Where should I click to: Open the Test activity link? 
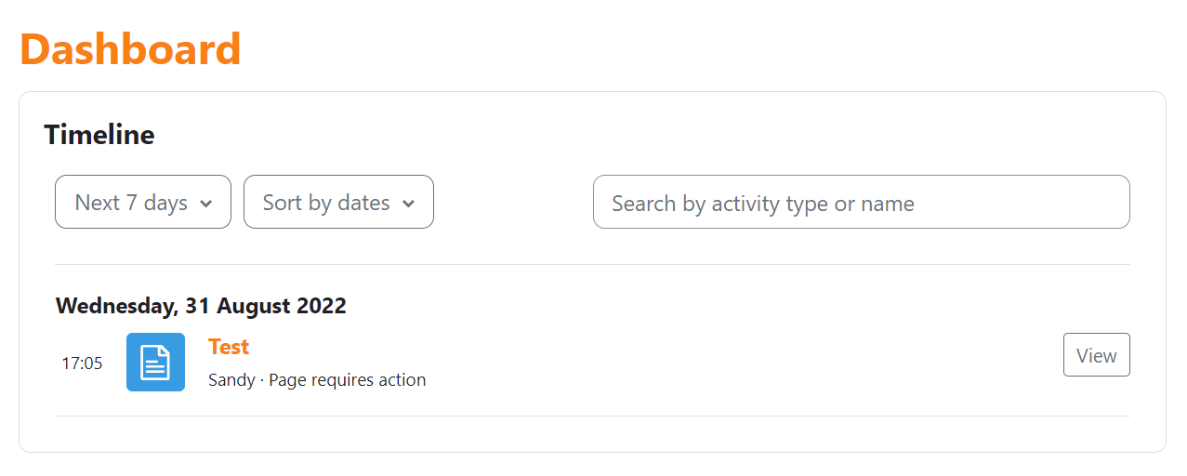pyautogui.click(x=229, y=347)
